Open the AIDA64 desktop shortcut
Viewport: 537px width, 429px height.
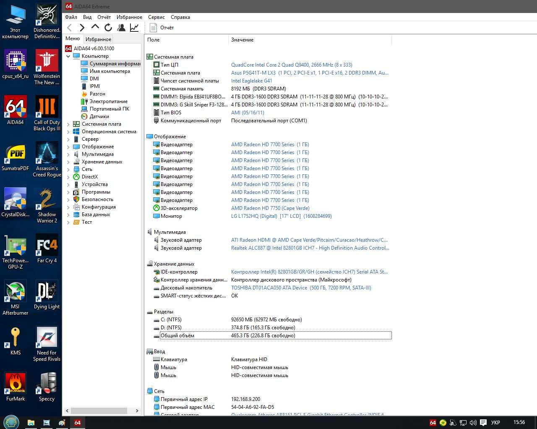point(15,111)
